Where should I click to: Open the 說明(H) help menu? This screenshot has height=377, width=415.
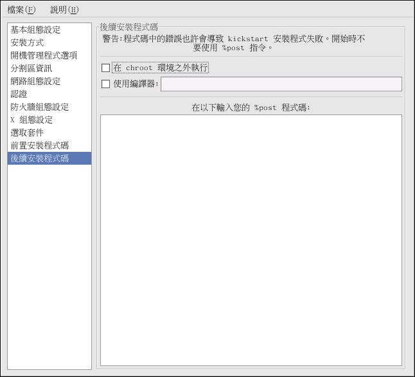pos(64,10)
